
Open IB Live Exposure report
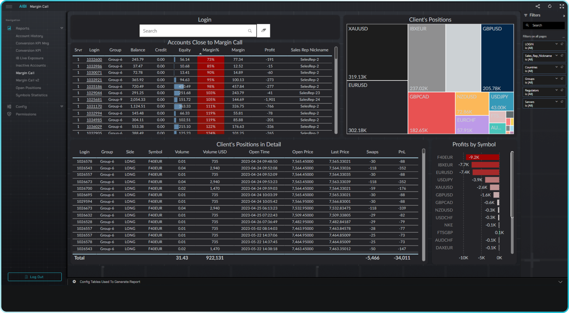(x=29, y=58)
